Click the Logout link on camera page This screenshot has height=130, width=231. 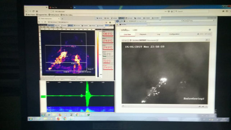(208, 34)
